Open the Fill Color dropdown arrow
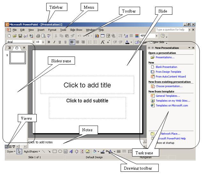Viewport: 202px width, 175px height. click(x=98, y=151)
